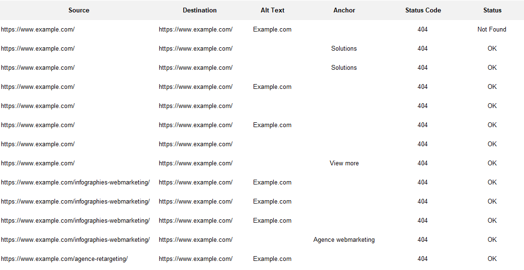Select the Agence webmarketing anchor cell
Viewport: 524px width, 270px height.
point(344,239)
